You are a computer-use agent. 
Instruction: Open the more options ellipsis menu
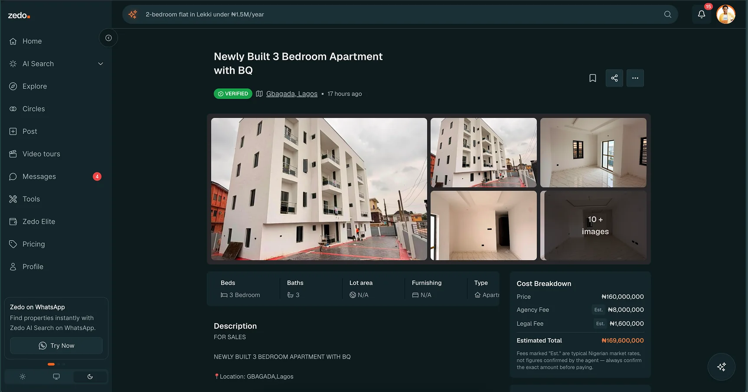point(635,78)
